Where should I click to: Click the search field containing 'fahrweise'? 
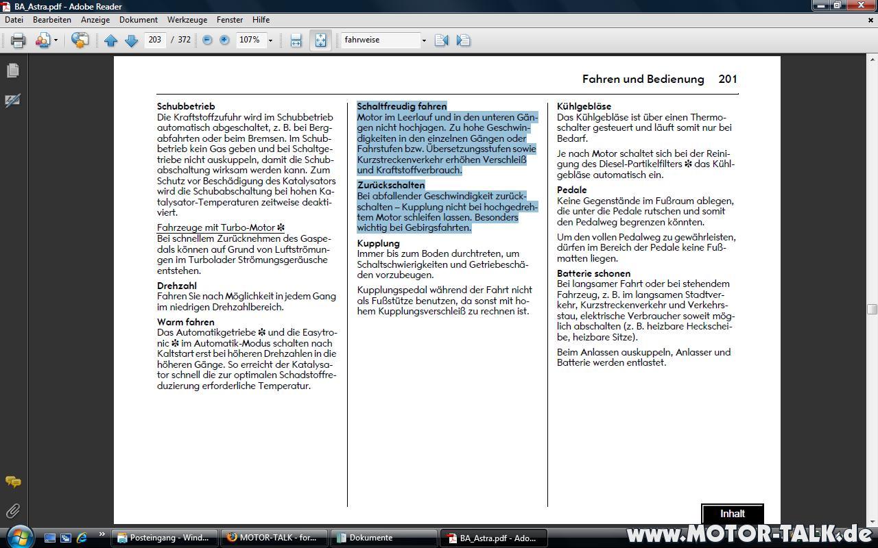(380, 40)
